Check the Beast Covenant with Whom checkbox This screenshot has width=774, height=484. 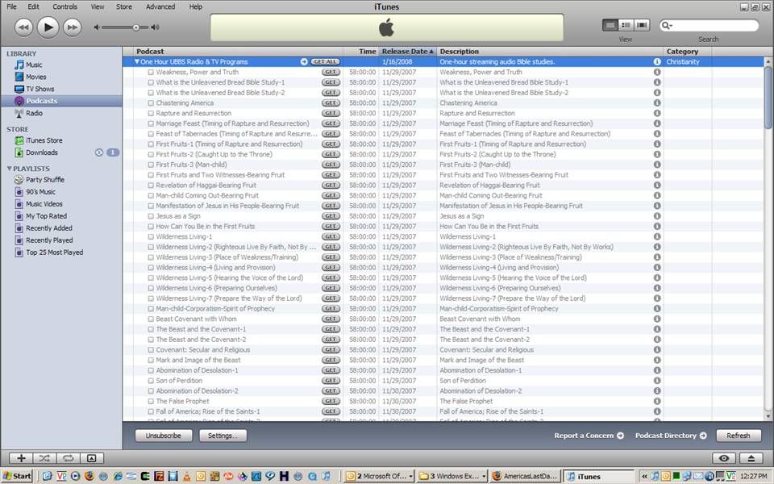coord(151,319)
